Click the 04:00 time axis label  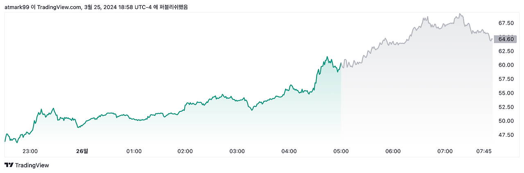pos(289,151)
